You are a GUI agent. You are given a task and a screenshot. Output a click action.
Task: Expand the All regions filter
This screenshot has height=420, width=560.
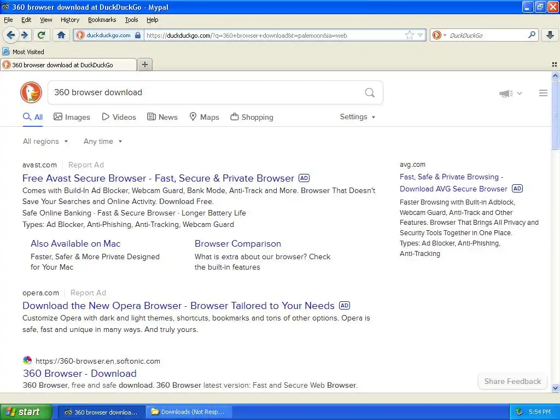(x=45, y=142)
